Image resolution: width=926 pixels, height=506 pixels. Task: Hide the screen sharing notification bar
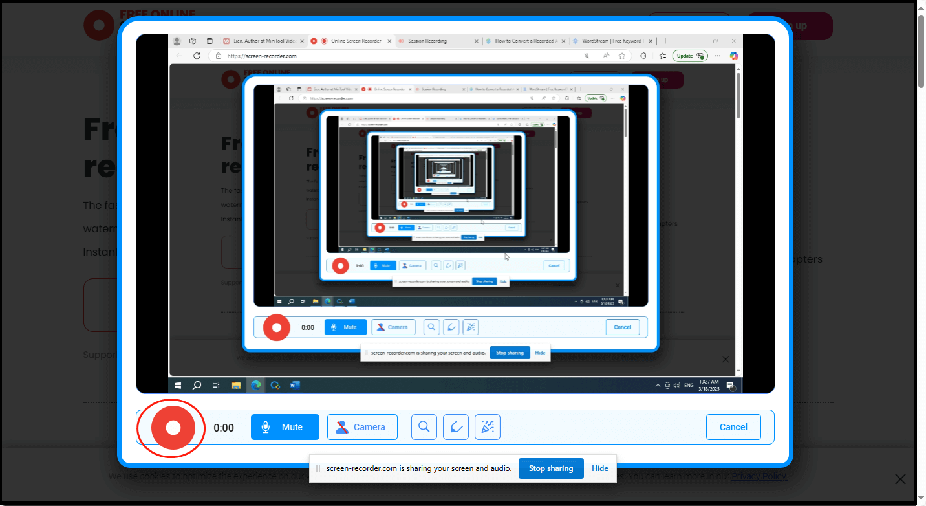(600, 468)
